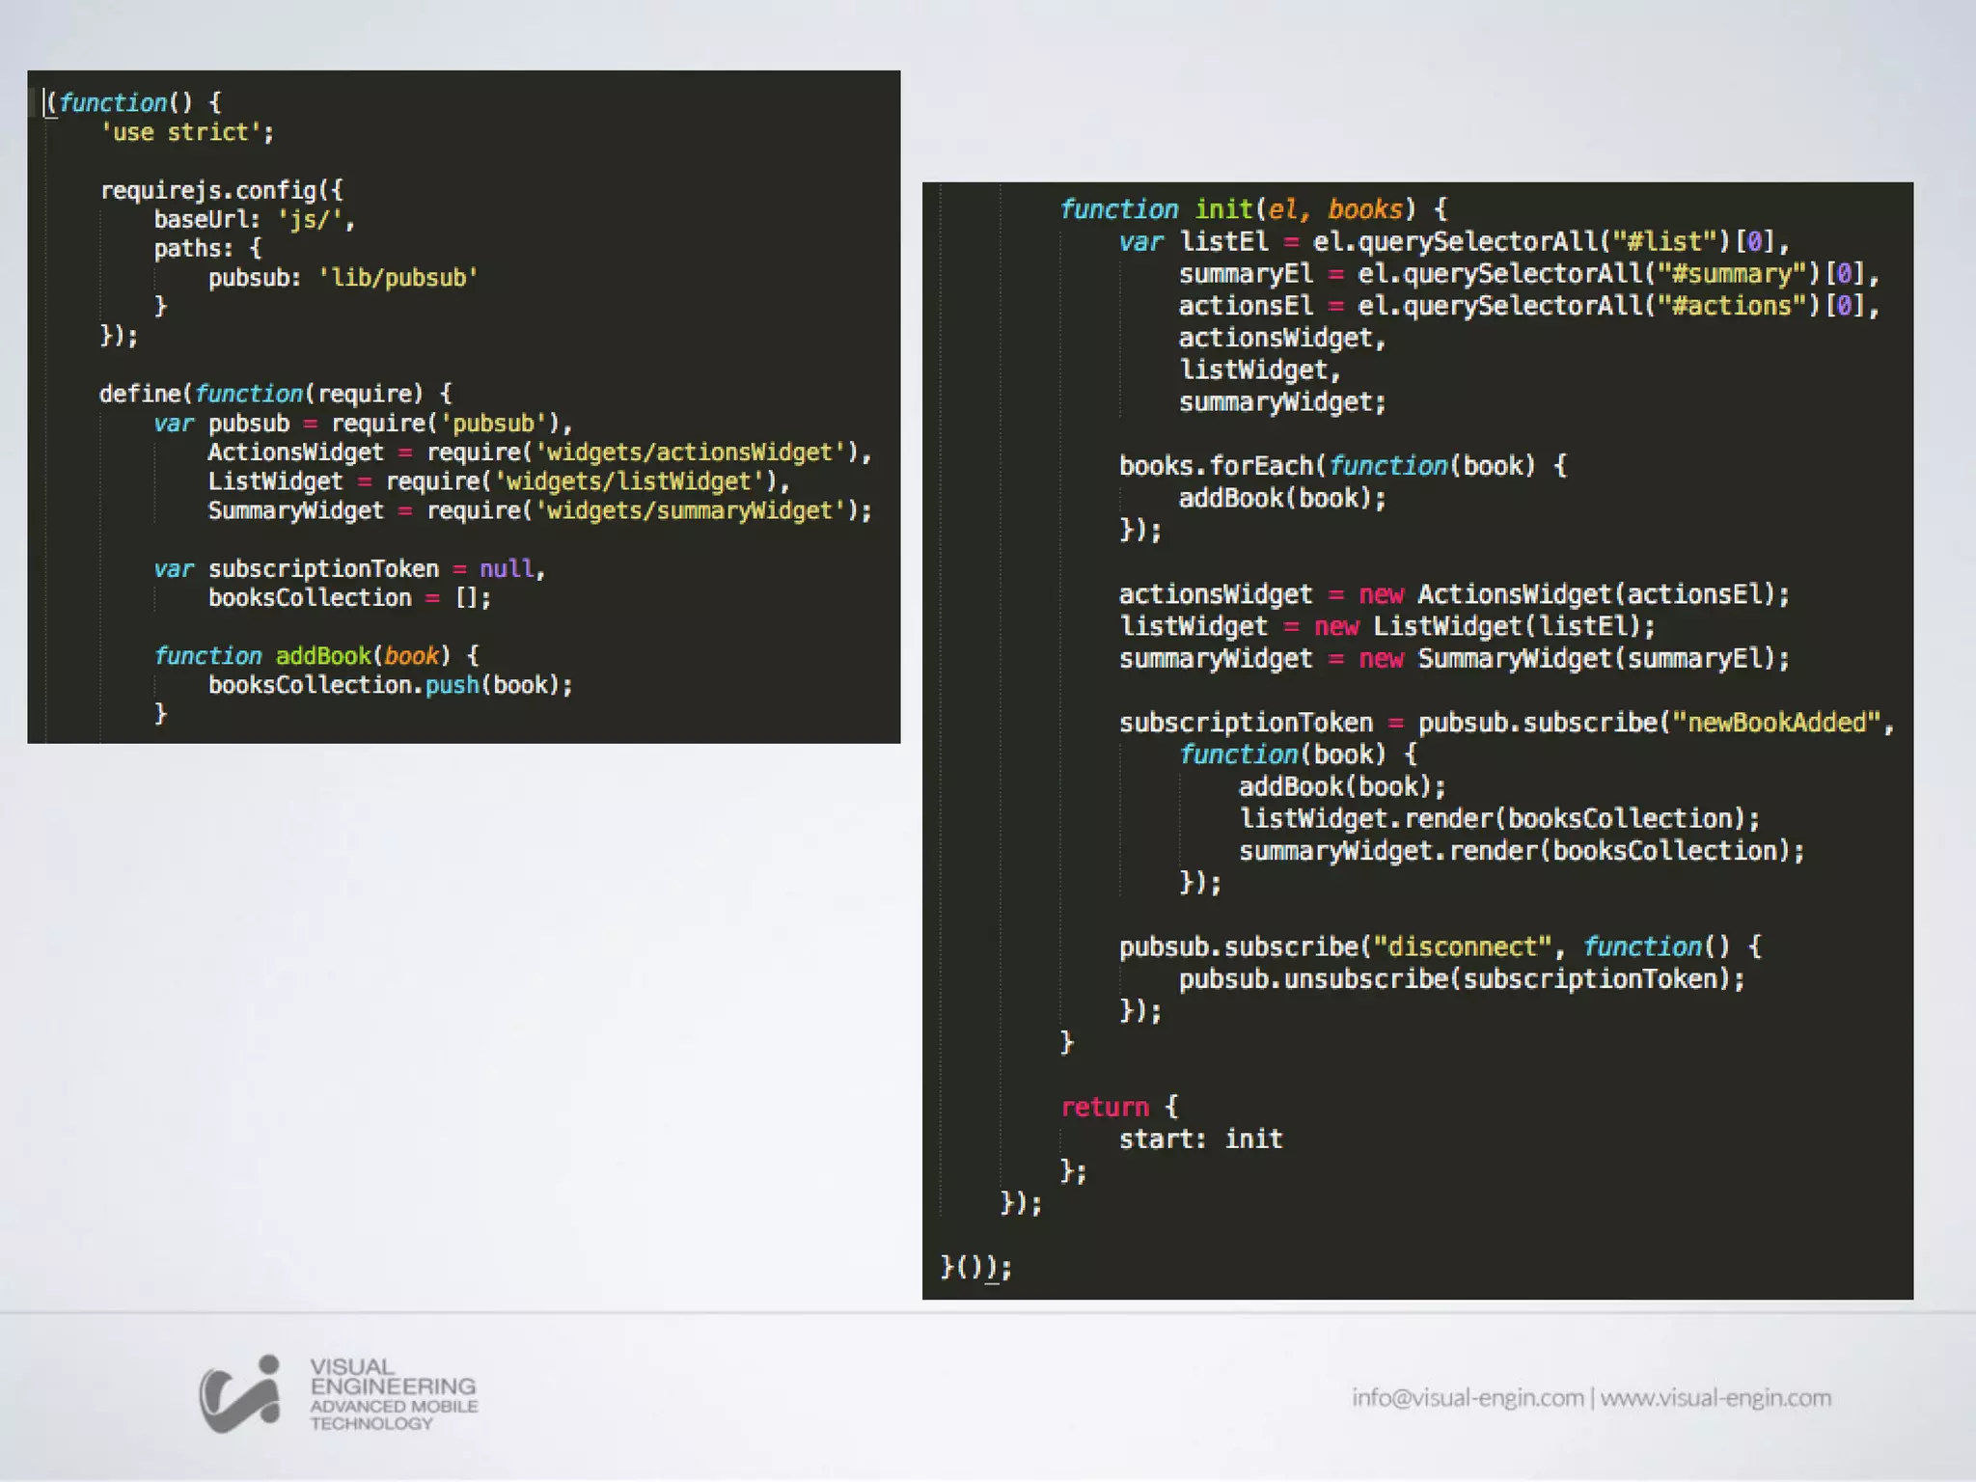The image size is (1976, 1482).
Task: Click var listEl querySelectorAll line
Action: coord(1455,241)
